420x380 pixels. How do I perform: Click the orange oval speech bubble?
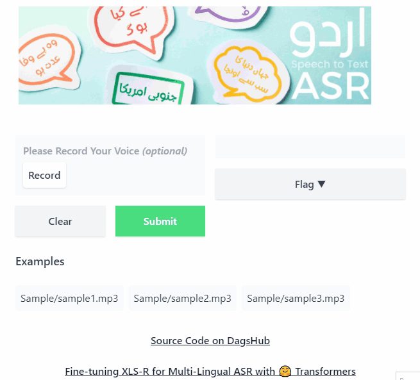[x=46, y=60]
